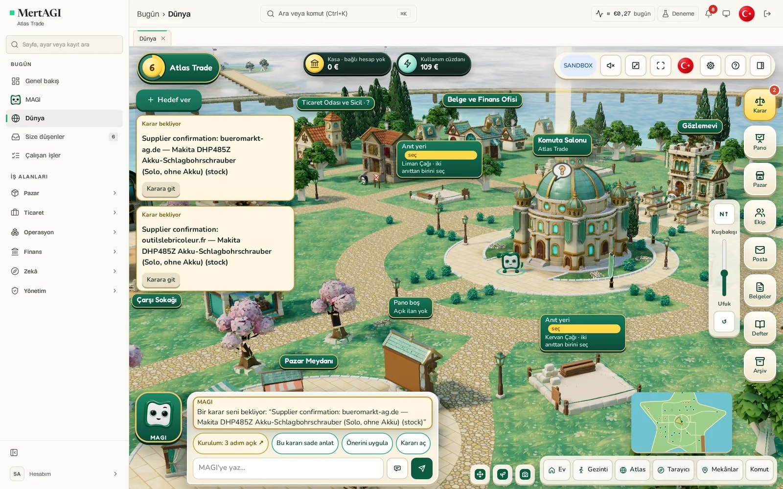Click the island minimap
This screenshot has height=489, width=783.
point(682,422)
